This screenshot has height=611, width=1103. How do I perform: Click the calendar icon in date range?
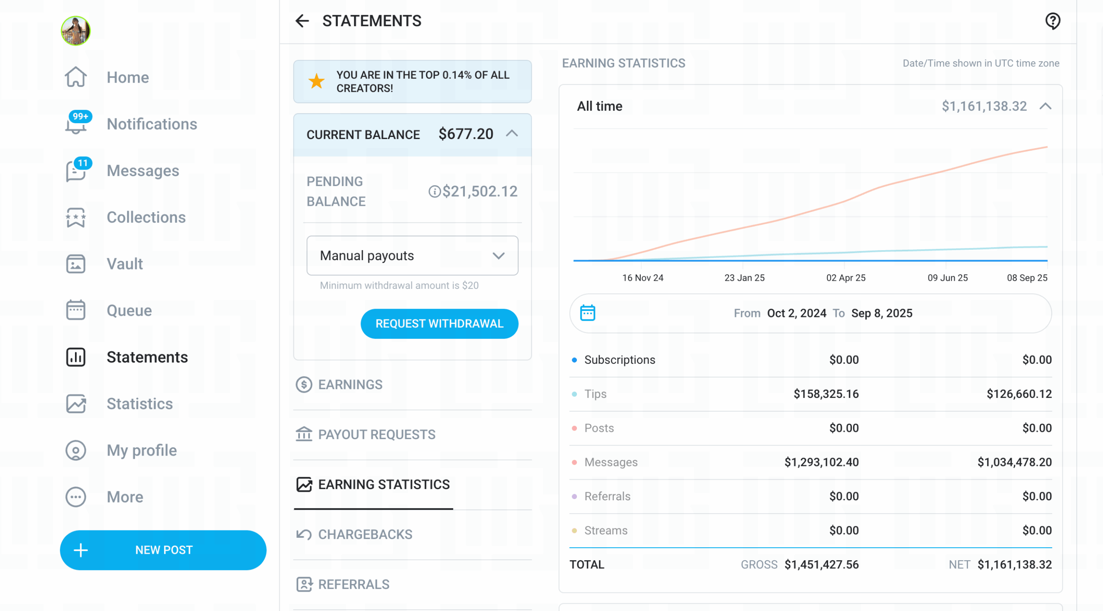pyautogui.click(x=587, y=313)
